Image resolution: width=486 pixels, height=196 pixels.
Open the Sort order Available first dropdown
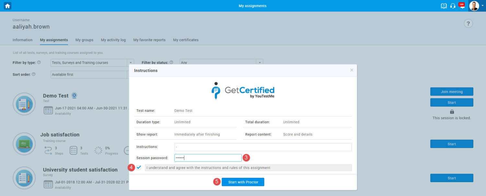[90, 75]
